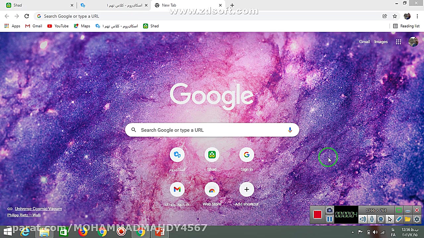The width and height of the screenshot is (424, 238).
Task: Click the volume icon in the system tray
Action: tap(375, 232)
